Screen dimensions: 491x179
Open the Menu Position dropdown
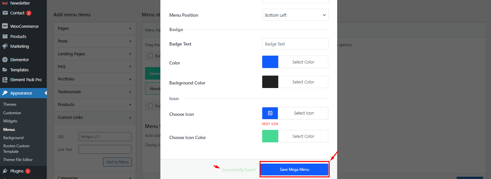coord(295,15)
